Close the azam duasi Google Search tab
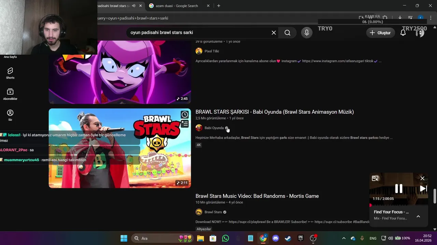The image size is (437, 245). coord(208,6)
